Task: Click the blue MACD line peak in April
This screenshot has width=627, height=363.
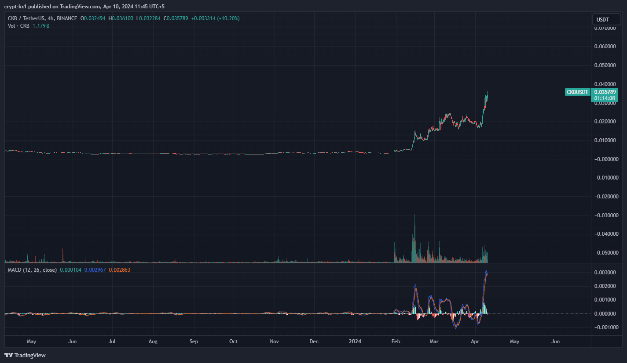Action: 486,271
